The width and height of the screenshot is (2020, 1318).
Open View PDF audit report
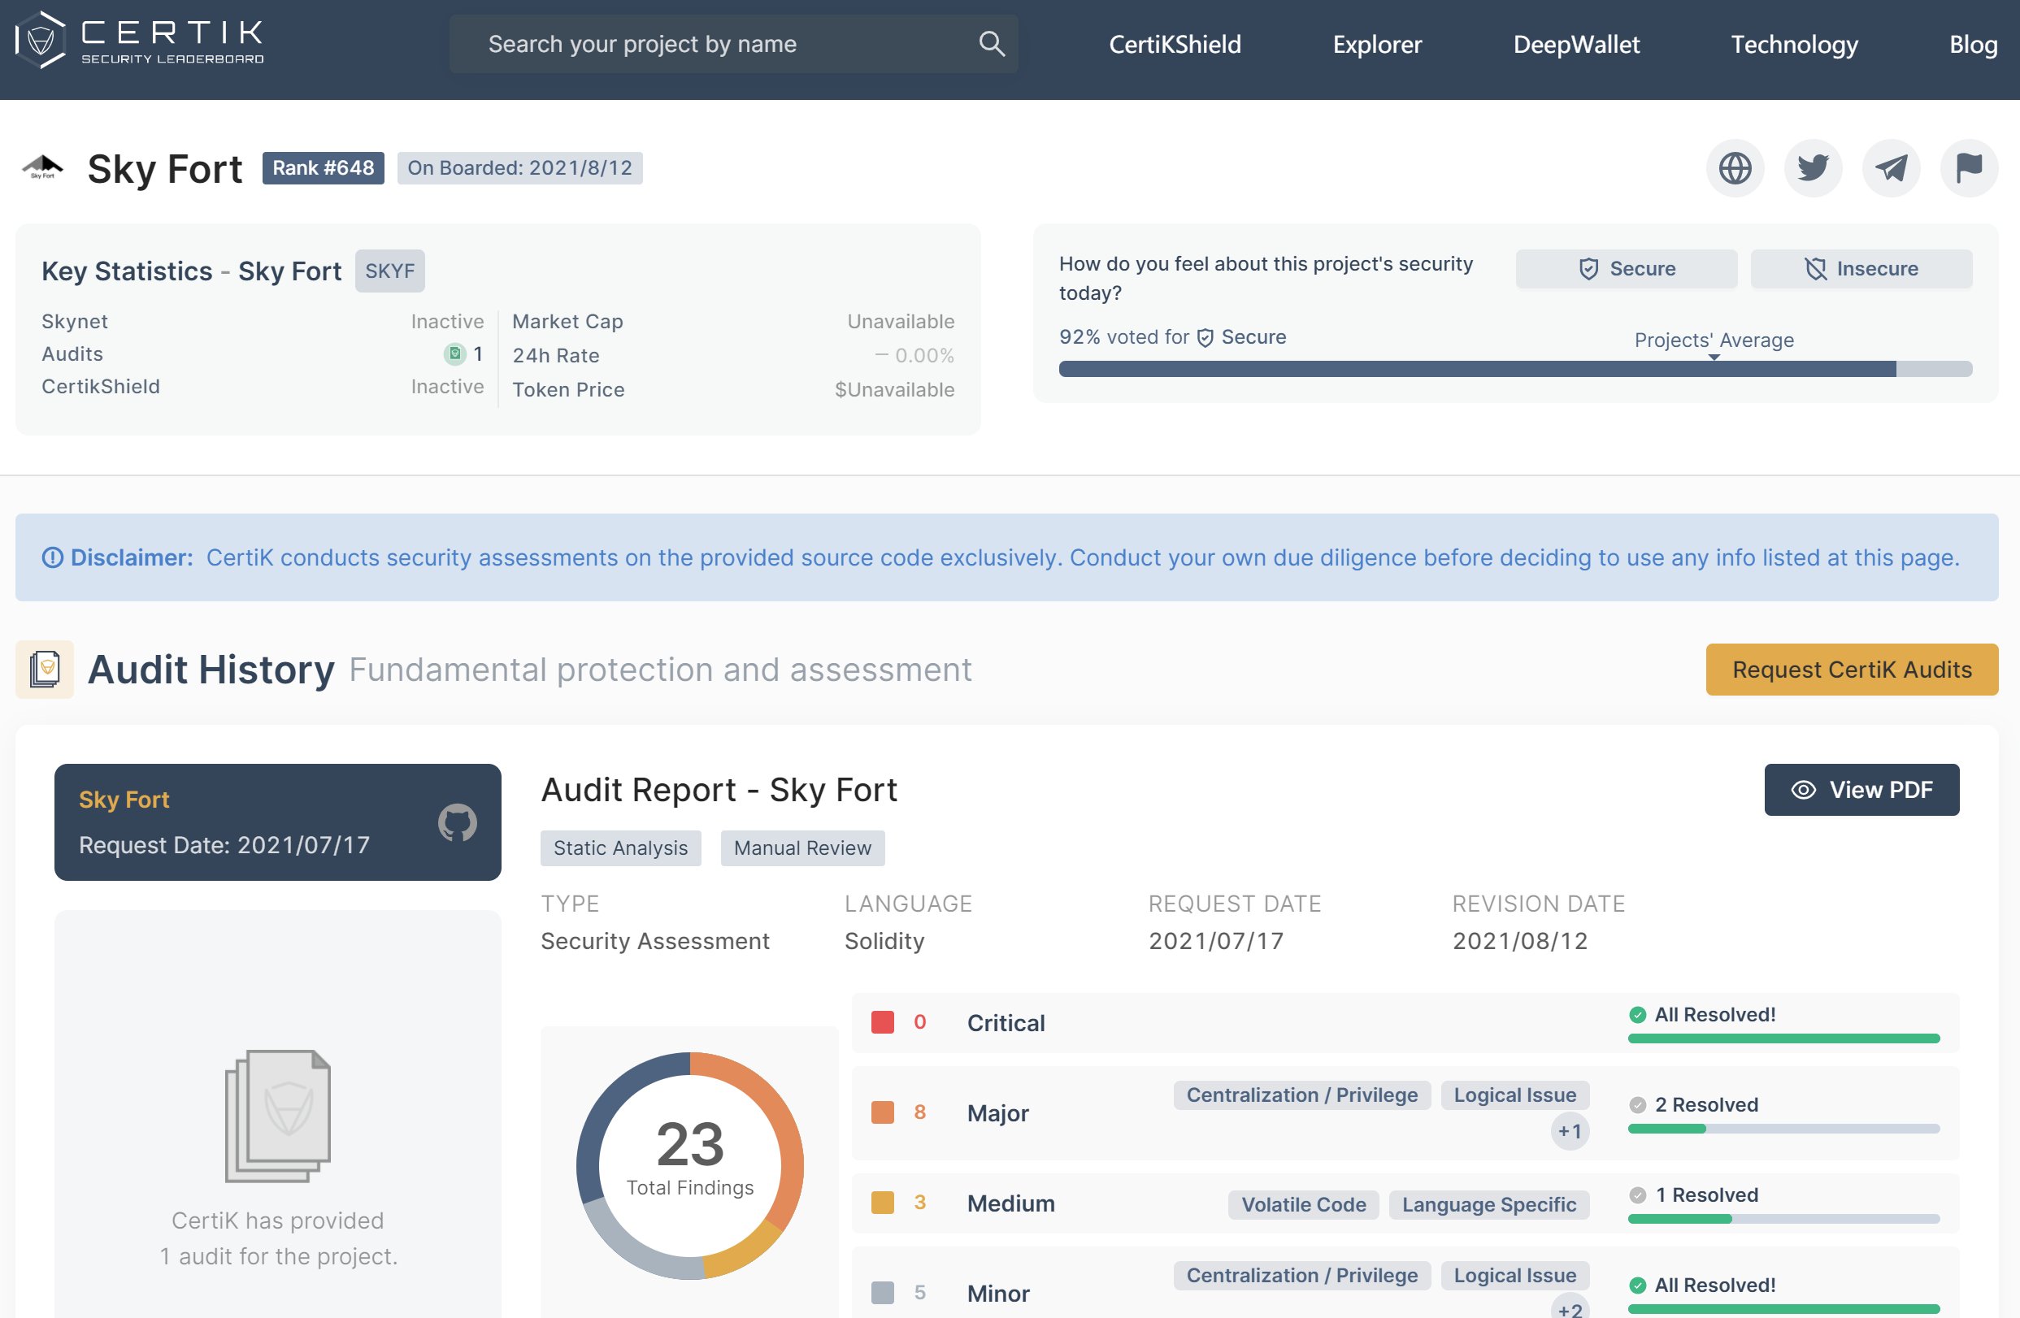pyautogui.click(x=1861, y=790)
